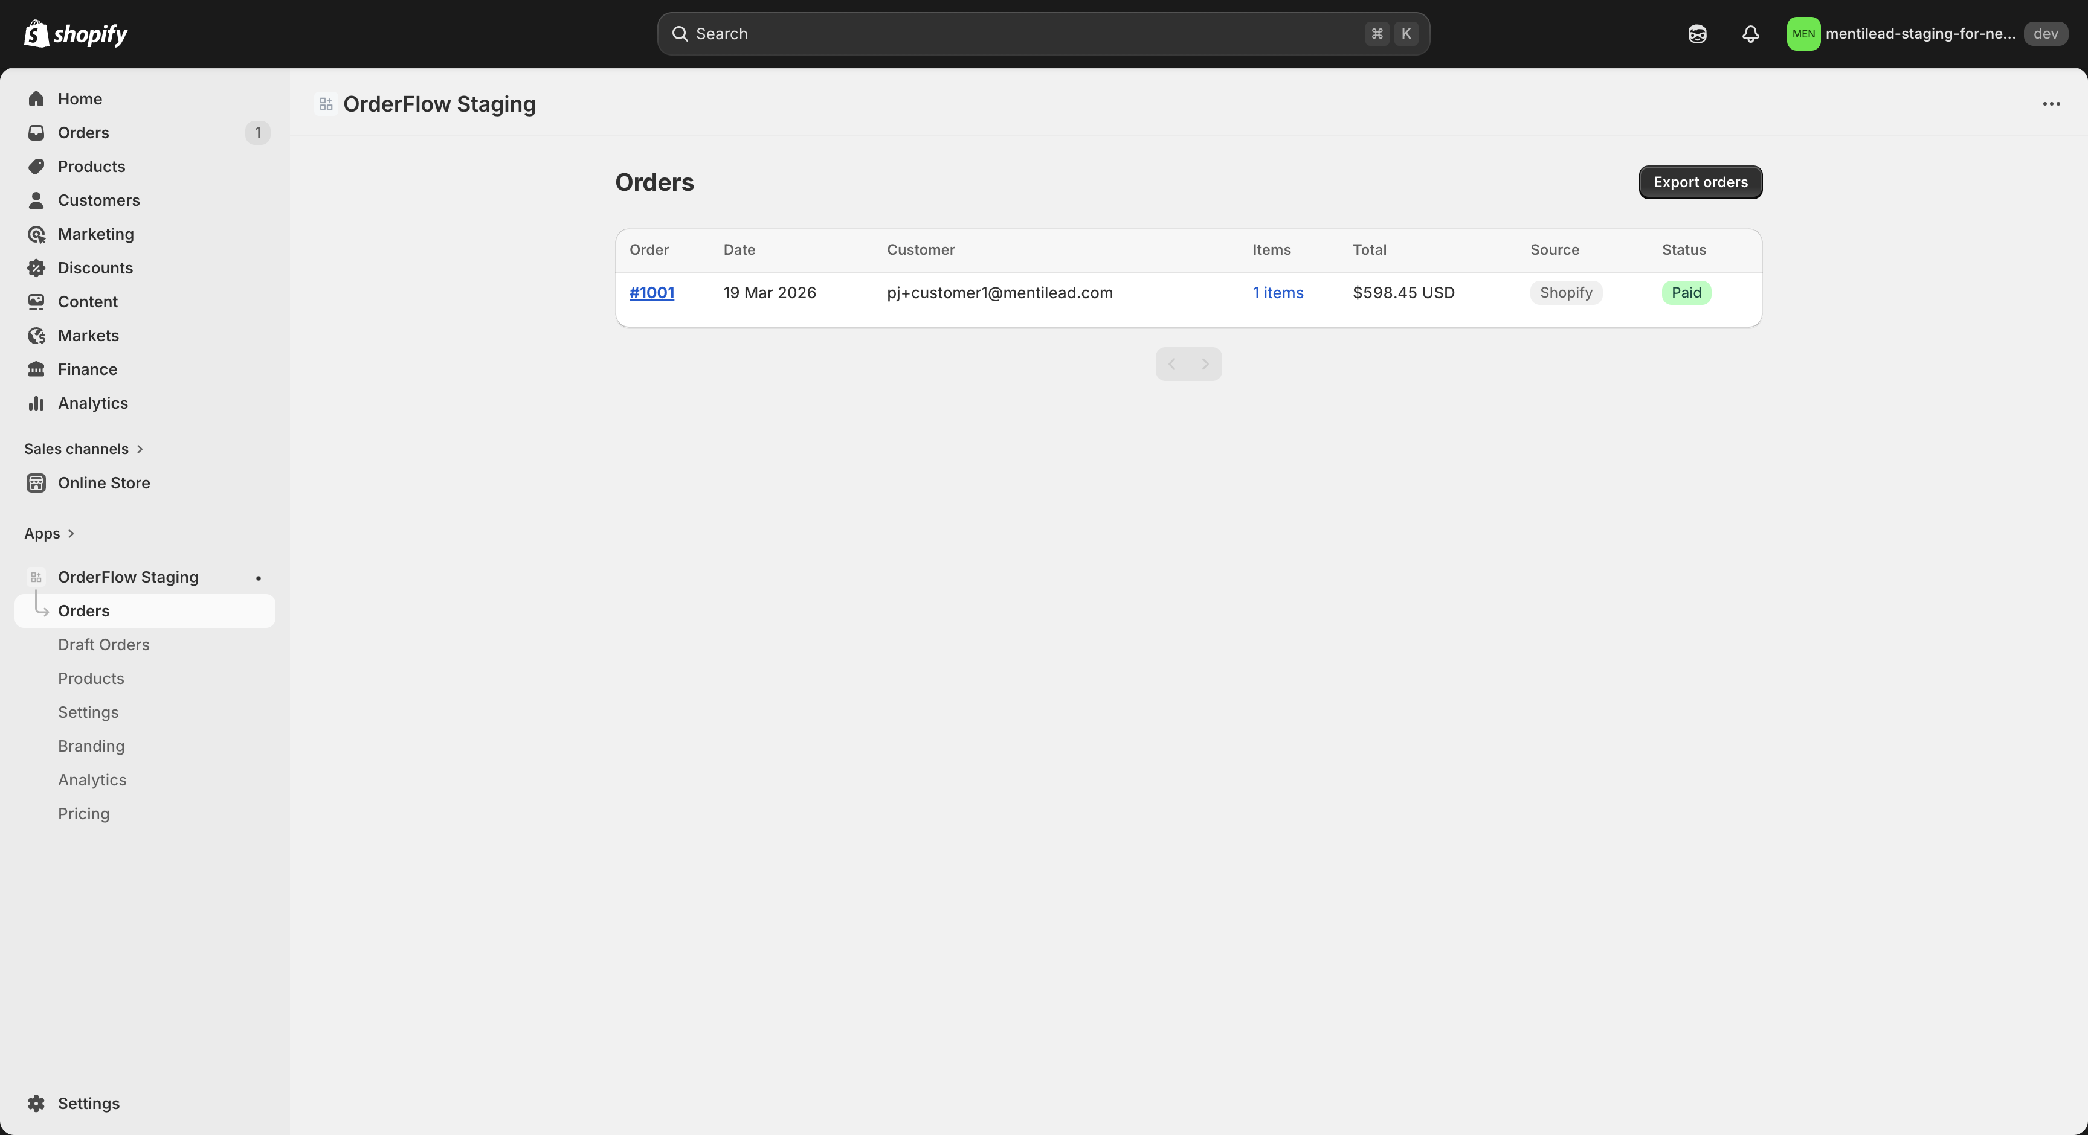This screenshot has width=2088, height=1135.
Task: Open order #1001
Action: coord(652,292)
